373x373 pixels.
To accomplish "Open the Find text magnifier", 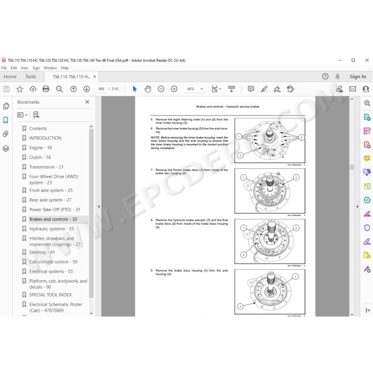I will (59, 89).
